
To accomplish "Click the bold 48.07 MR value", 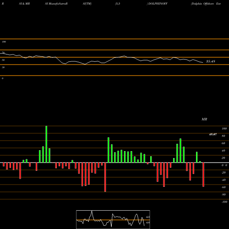I will [213, 134].
